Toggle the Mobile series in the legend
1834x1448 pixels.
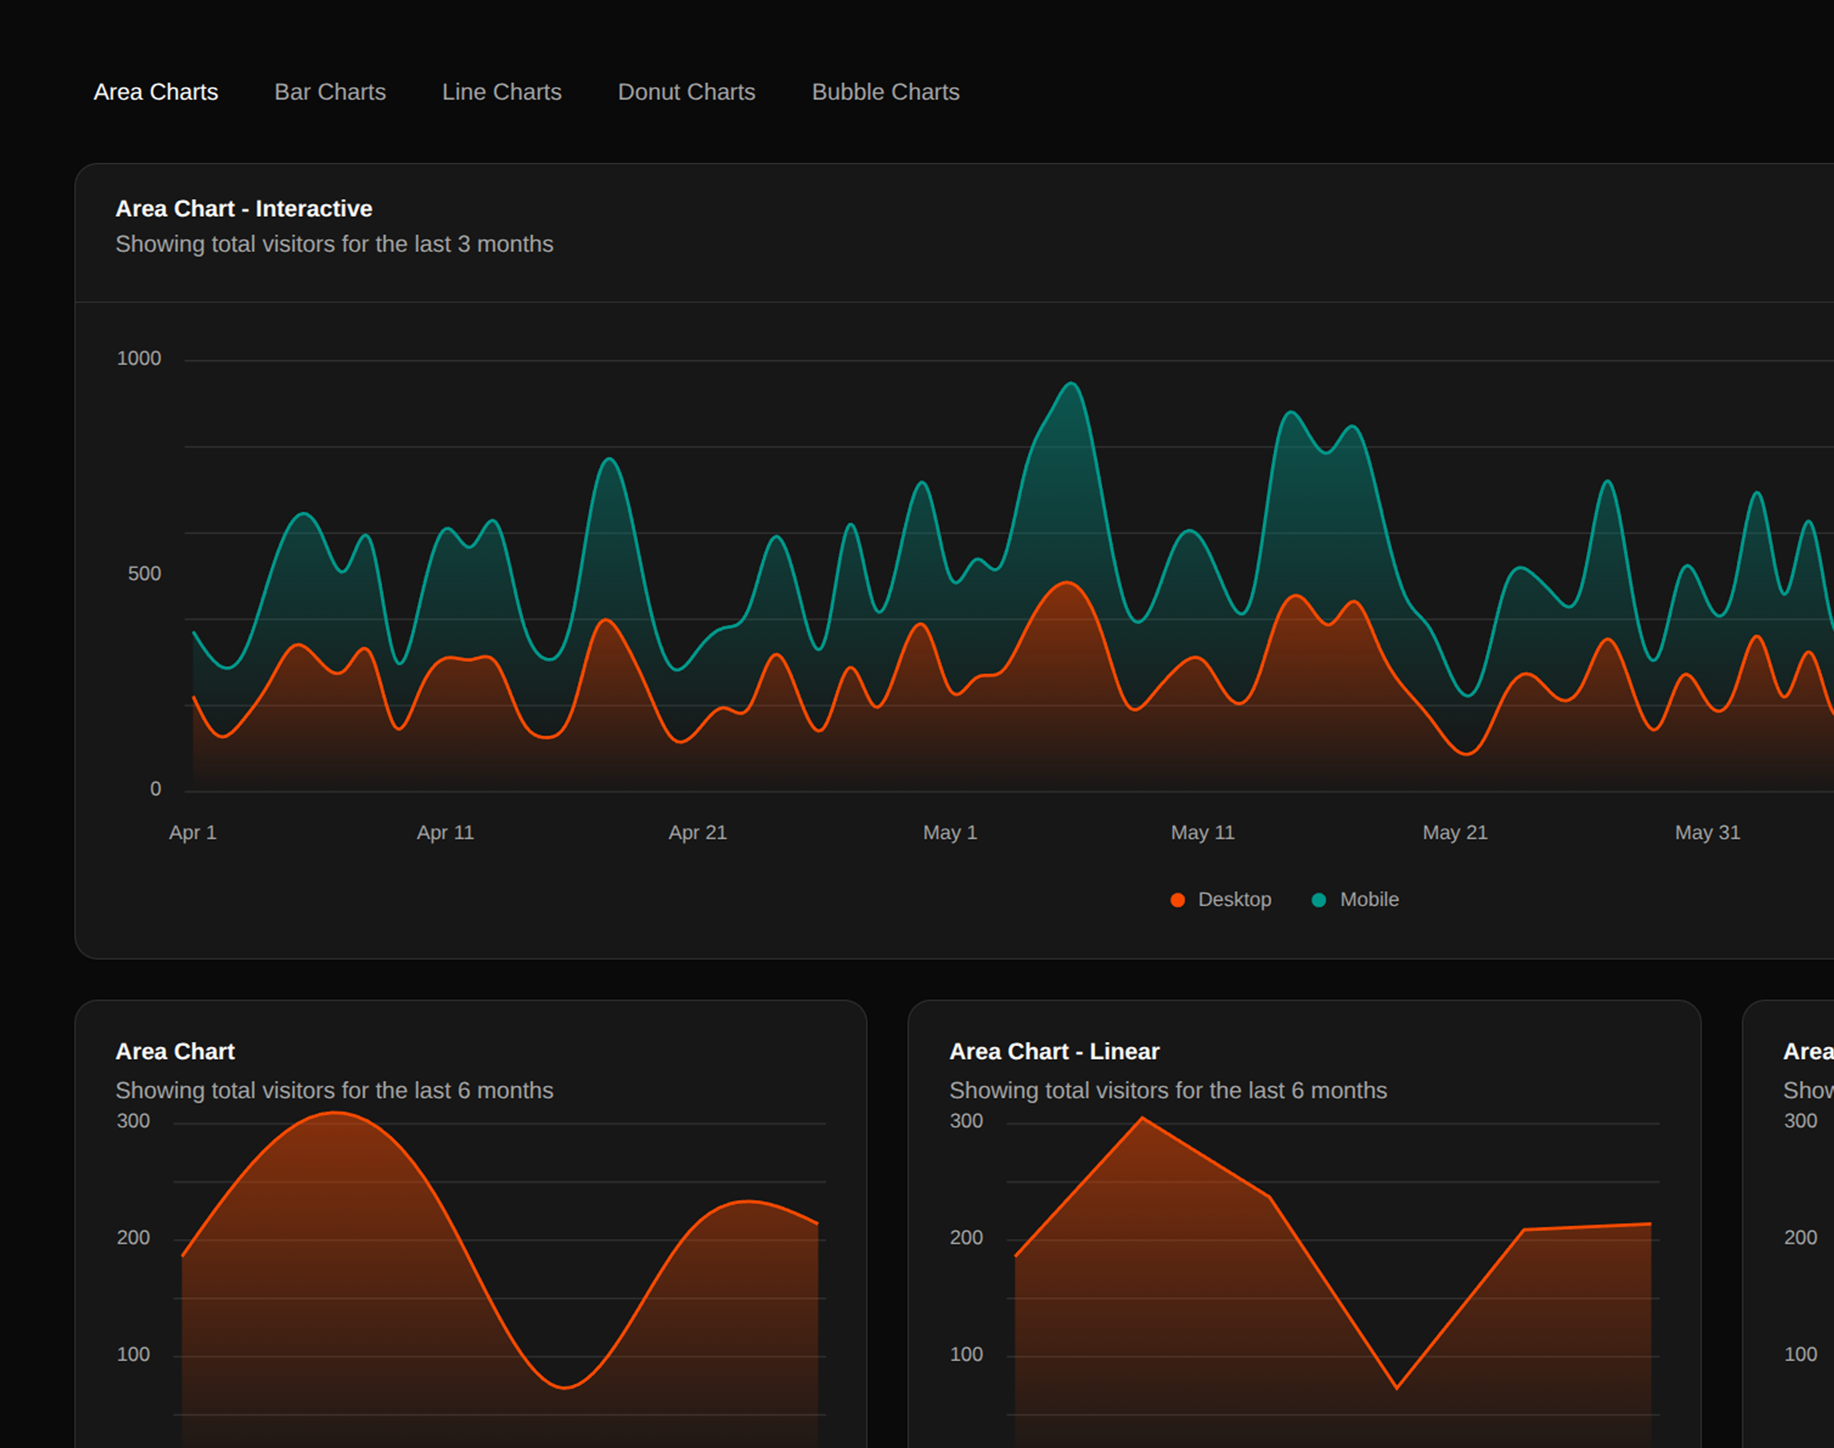point(1368,899)
